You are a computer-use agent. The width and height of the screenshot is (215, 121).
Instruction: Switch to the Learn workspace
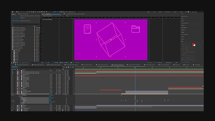tap(154, 12)
